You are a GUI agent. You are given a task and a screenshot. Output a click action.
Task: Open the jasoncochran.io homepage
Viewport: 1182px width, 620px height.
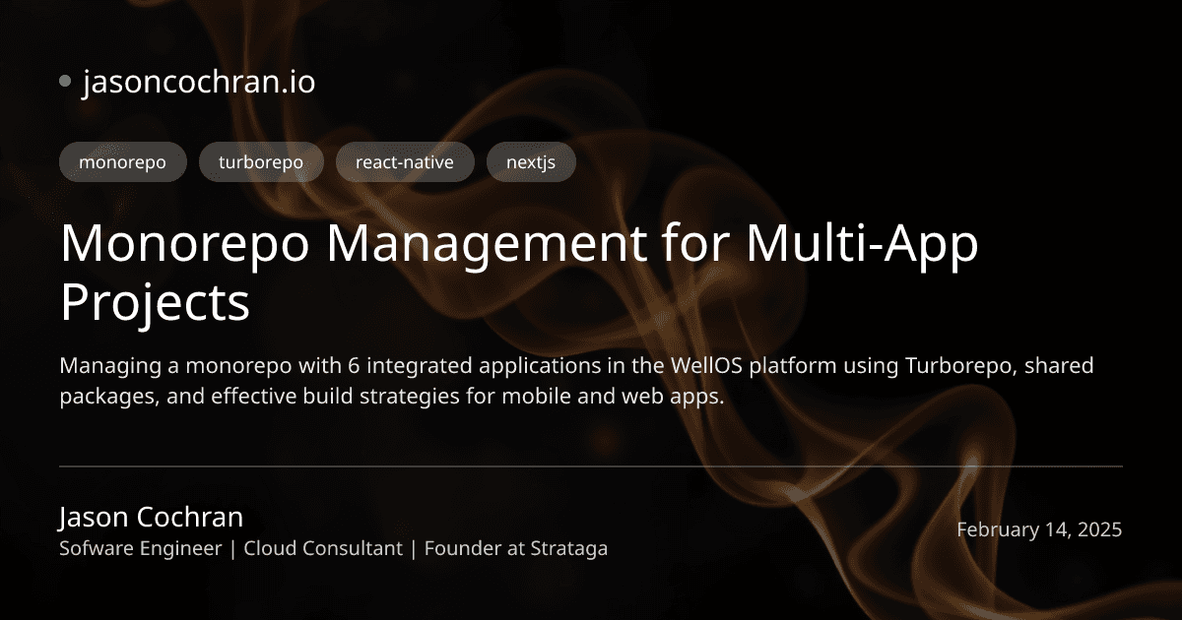[x=198, y=83]
